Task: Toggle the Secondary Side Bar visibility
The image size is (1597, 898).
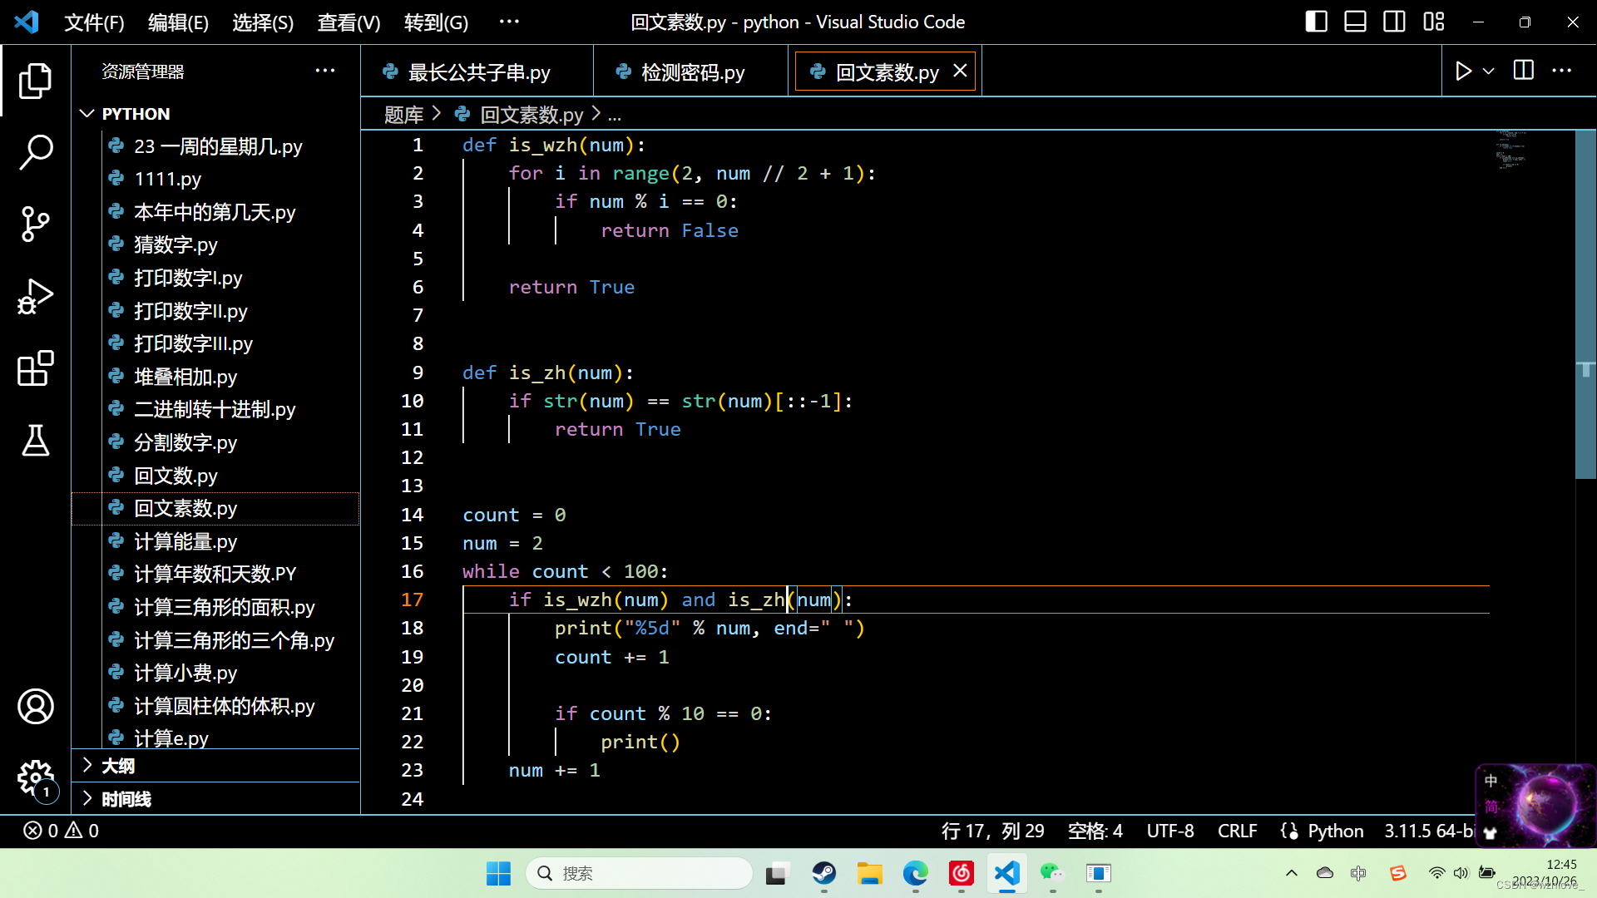Action: [x=1395, y=22]
